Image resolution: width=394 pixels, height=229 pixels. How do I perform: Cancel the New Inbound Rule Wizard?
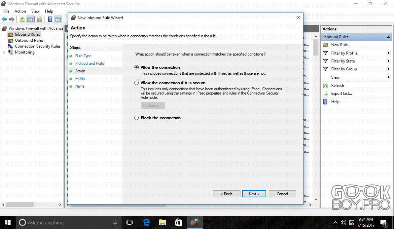(282, 194)
